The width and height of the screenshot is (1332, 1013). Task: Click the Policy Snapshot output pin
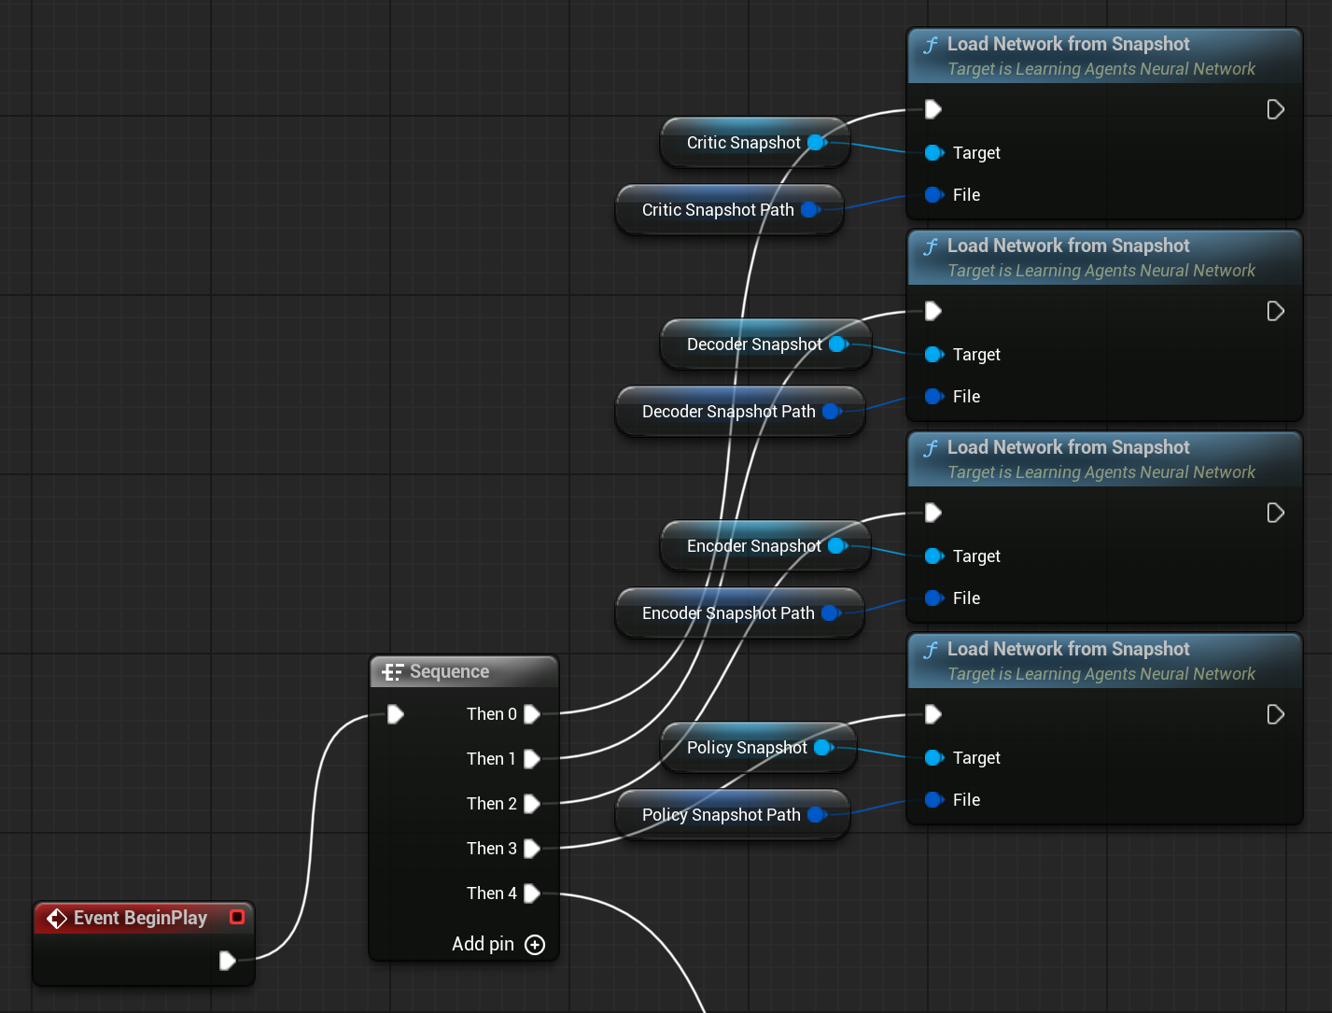(x=822, y=747)
